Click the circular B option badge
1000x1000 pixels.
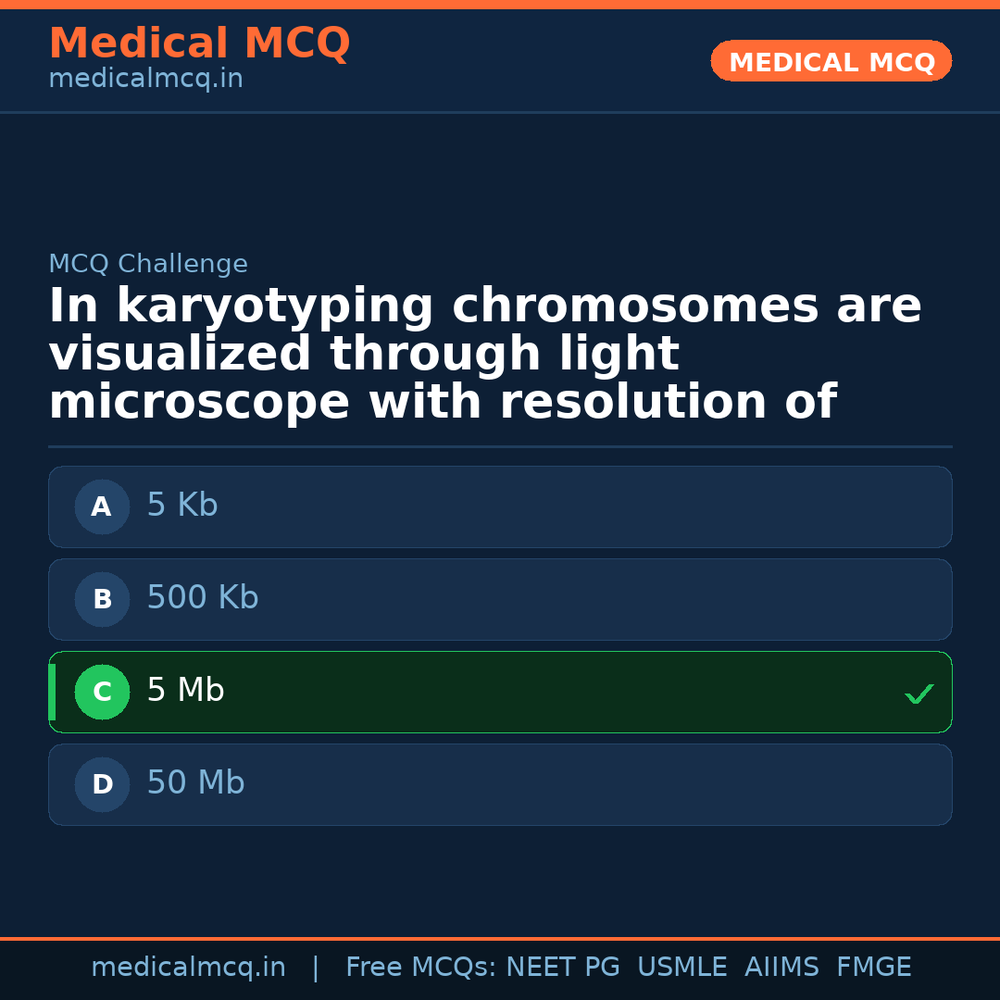[x=102, y=599]
